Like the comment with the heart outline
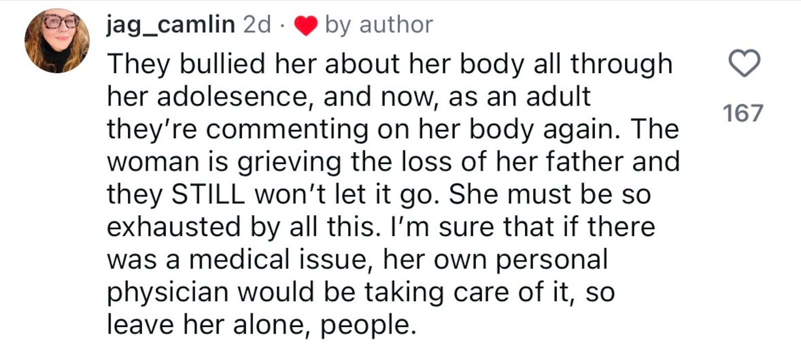The image size is (801, 353). click(x=744, y=63)
